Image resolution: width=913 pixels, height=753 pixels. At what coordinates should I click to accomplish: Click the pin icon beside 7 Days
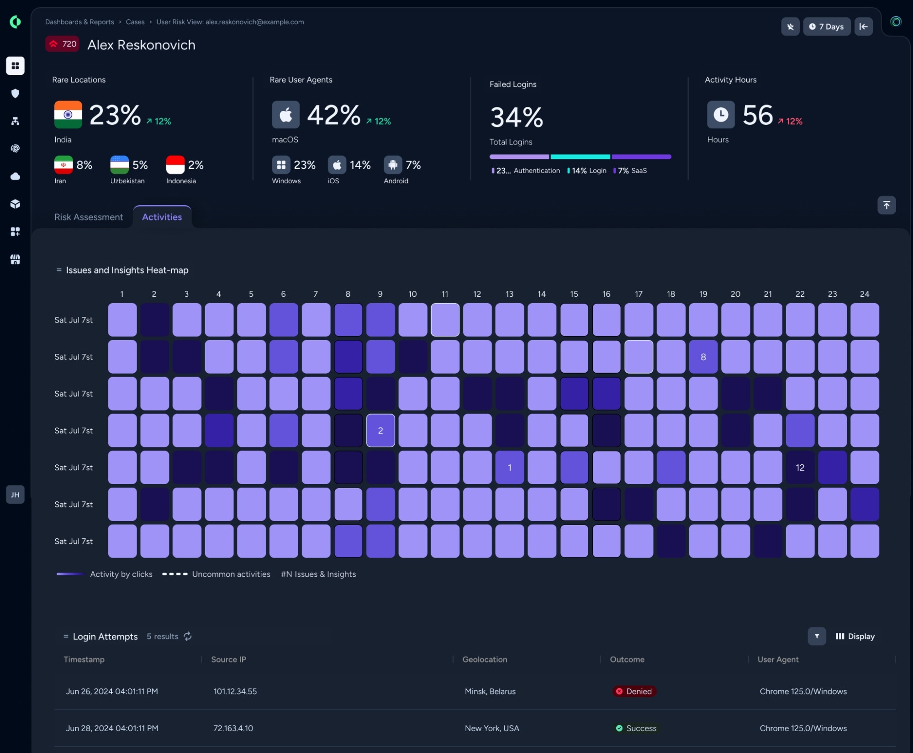(790, 26)
